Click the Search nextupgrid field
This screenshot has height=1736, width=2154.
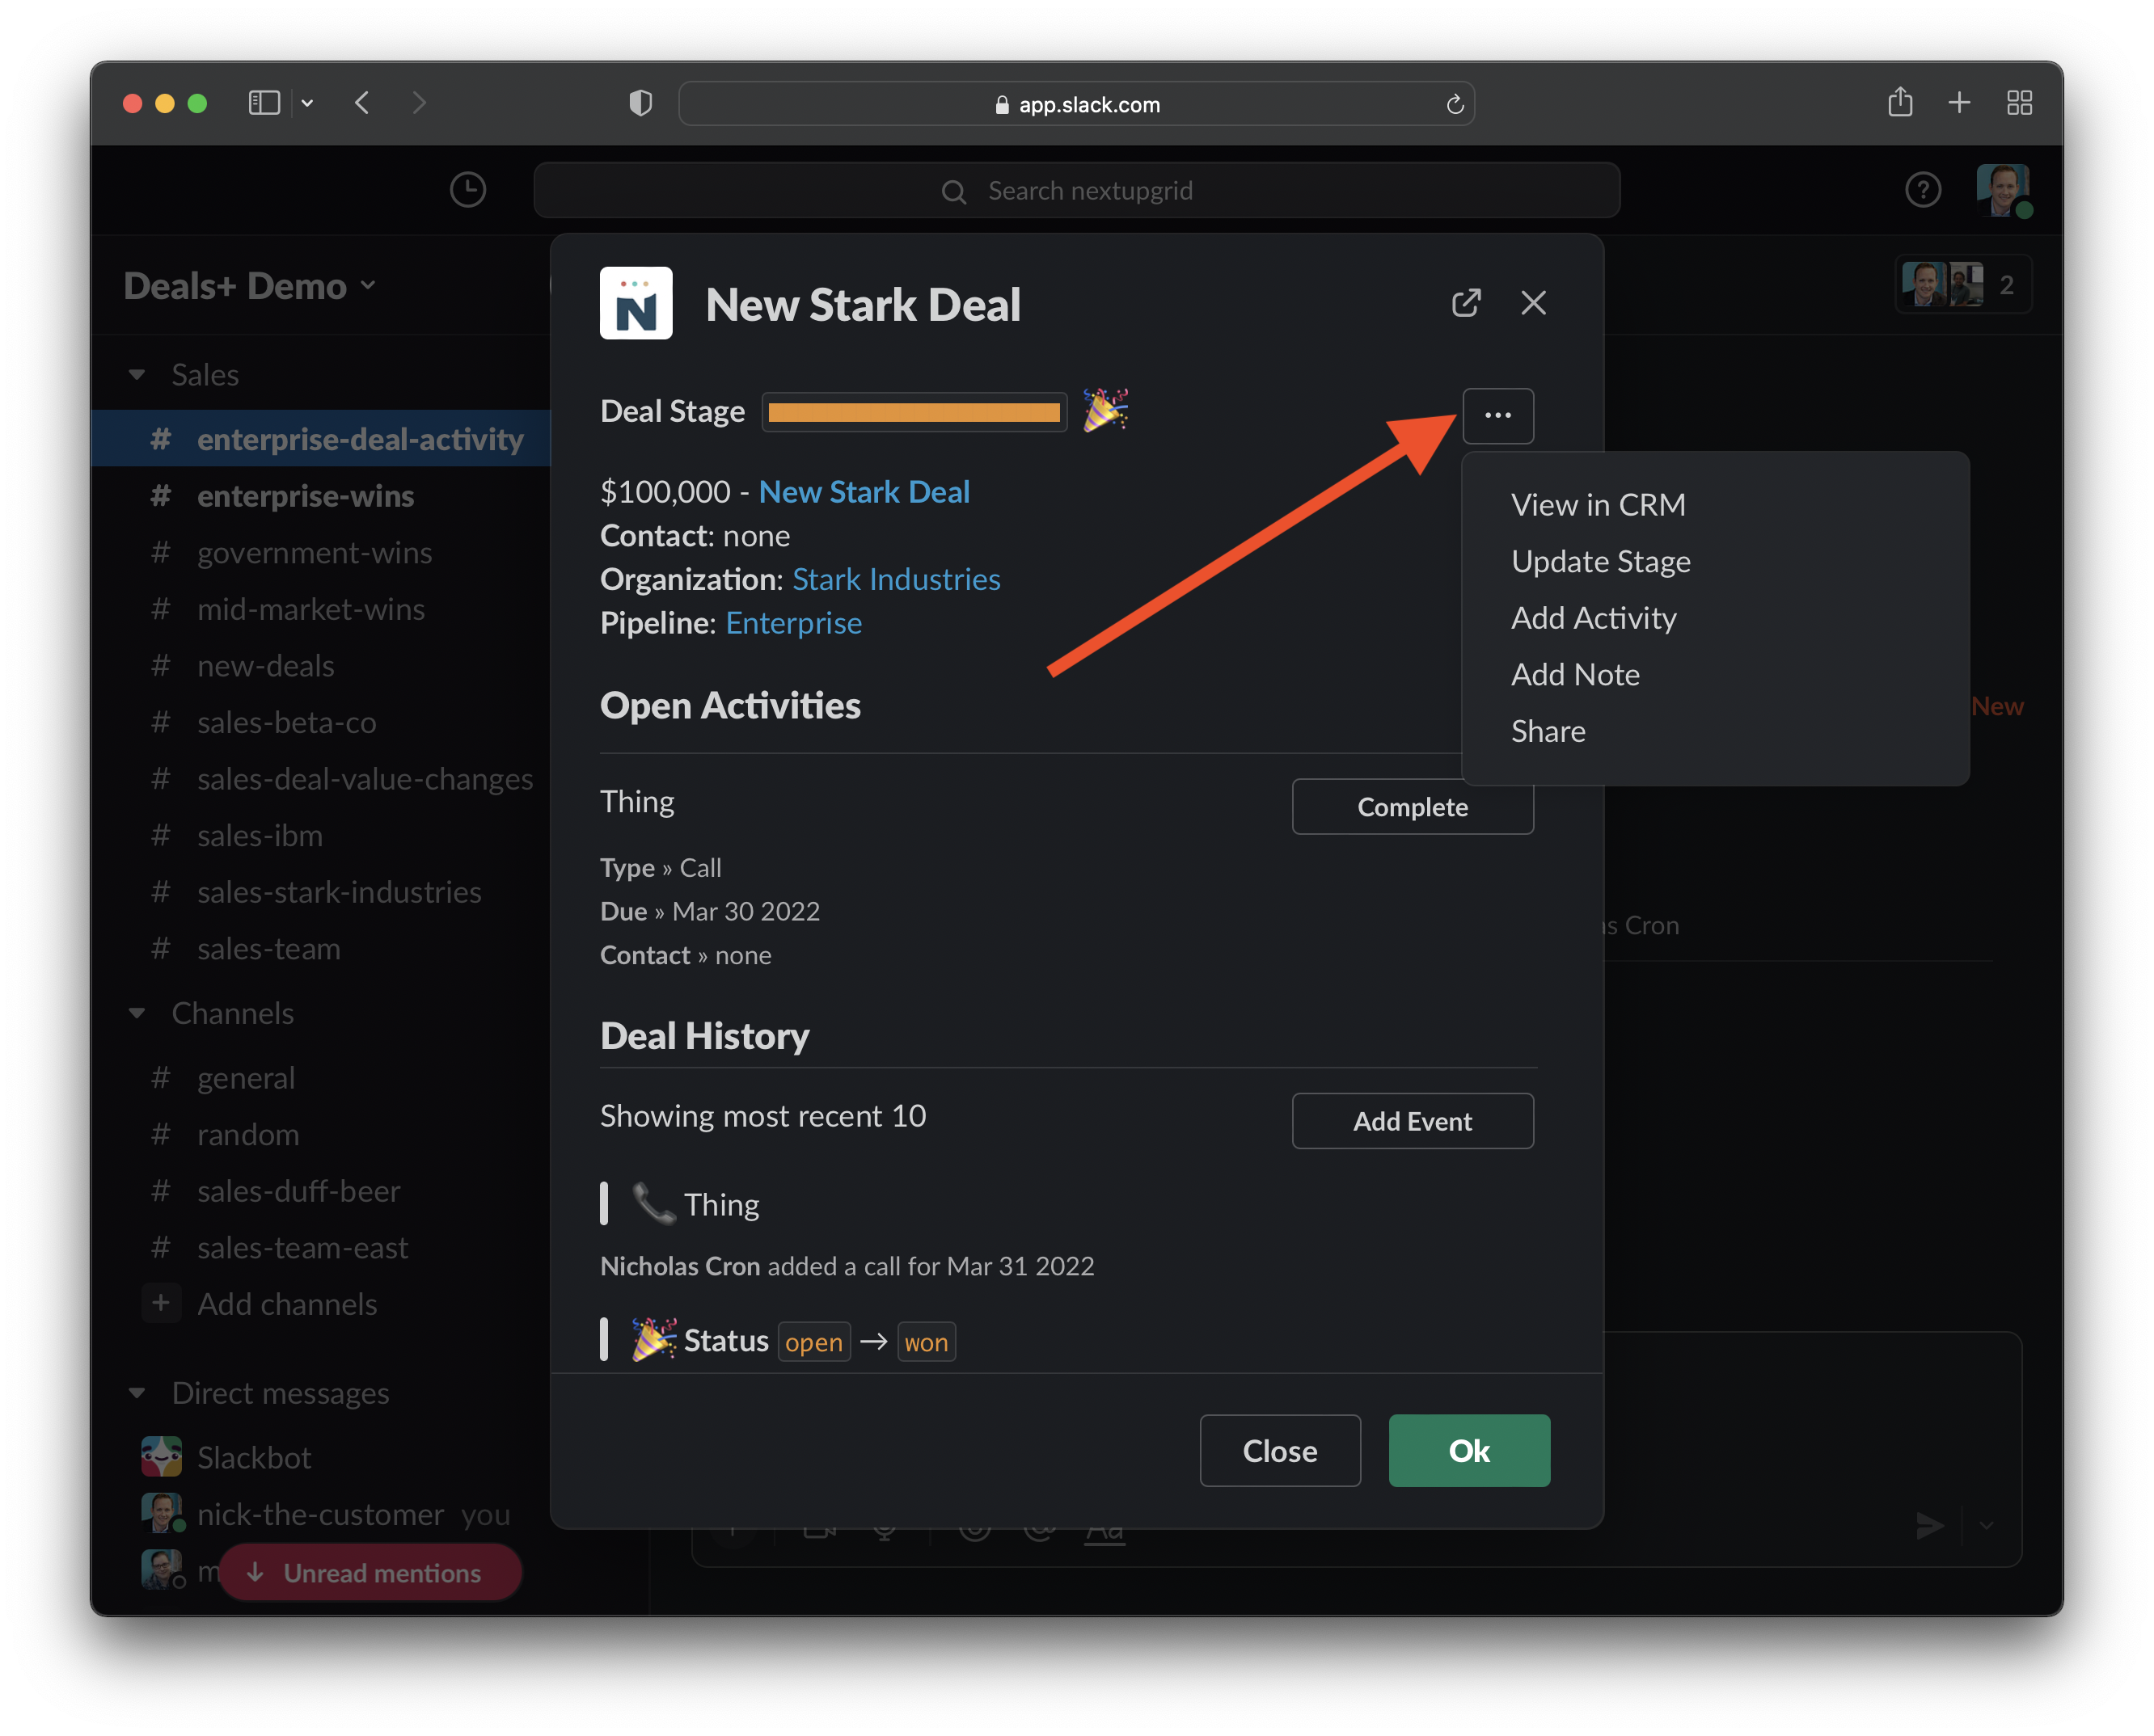pos(1075,190)
